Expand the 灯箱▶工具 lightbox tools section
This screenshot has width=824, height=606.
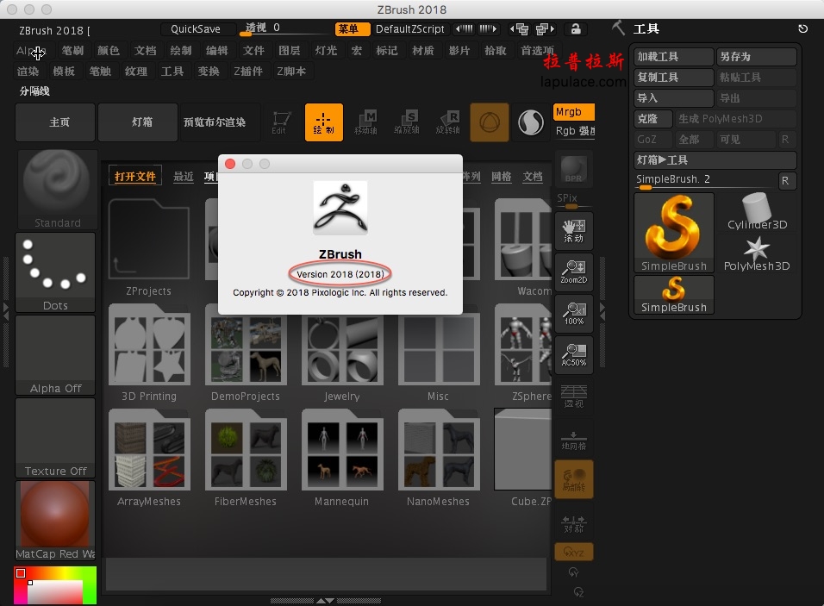pyautogui.click(x=715, y=159)
